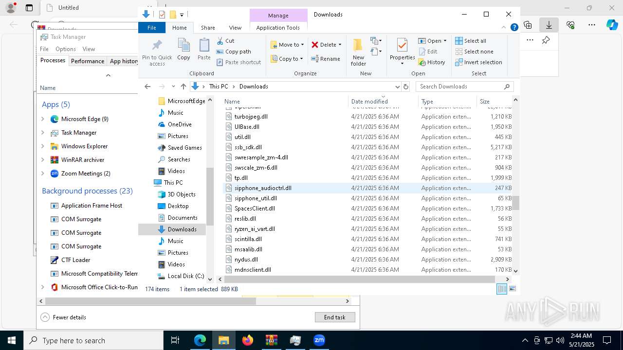Click Invert selection in ribbon
The width and height of the screenshot is (623, 350).
click(x=478, y=62)
